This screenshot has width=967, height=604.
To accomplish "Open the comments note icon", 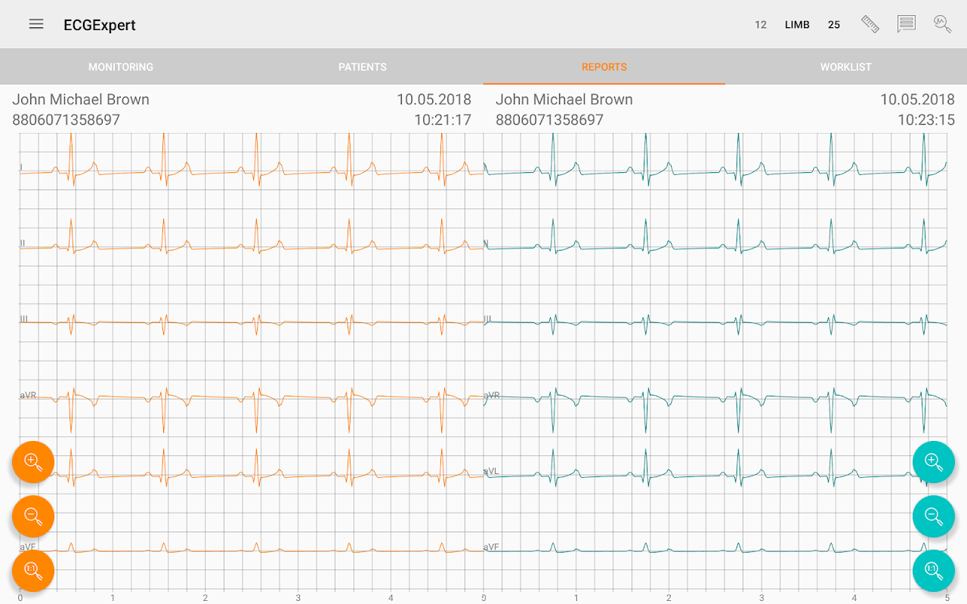I will click(x=907, y=24).
